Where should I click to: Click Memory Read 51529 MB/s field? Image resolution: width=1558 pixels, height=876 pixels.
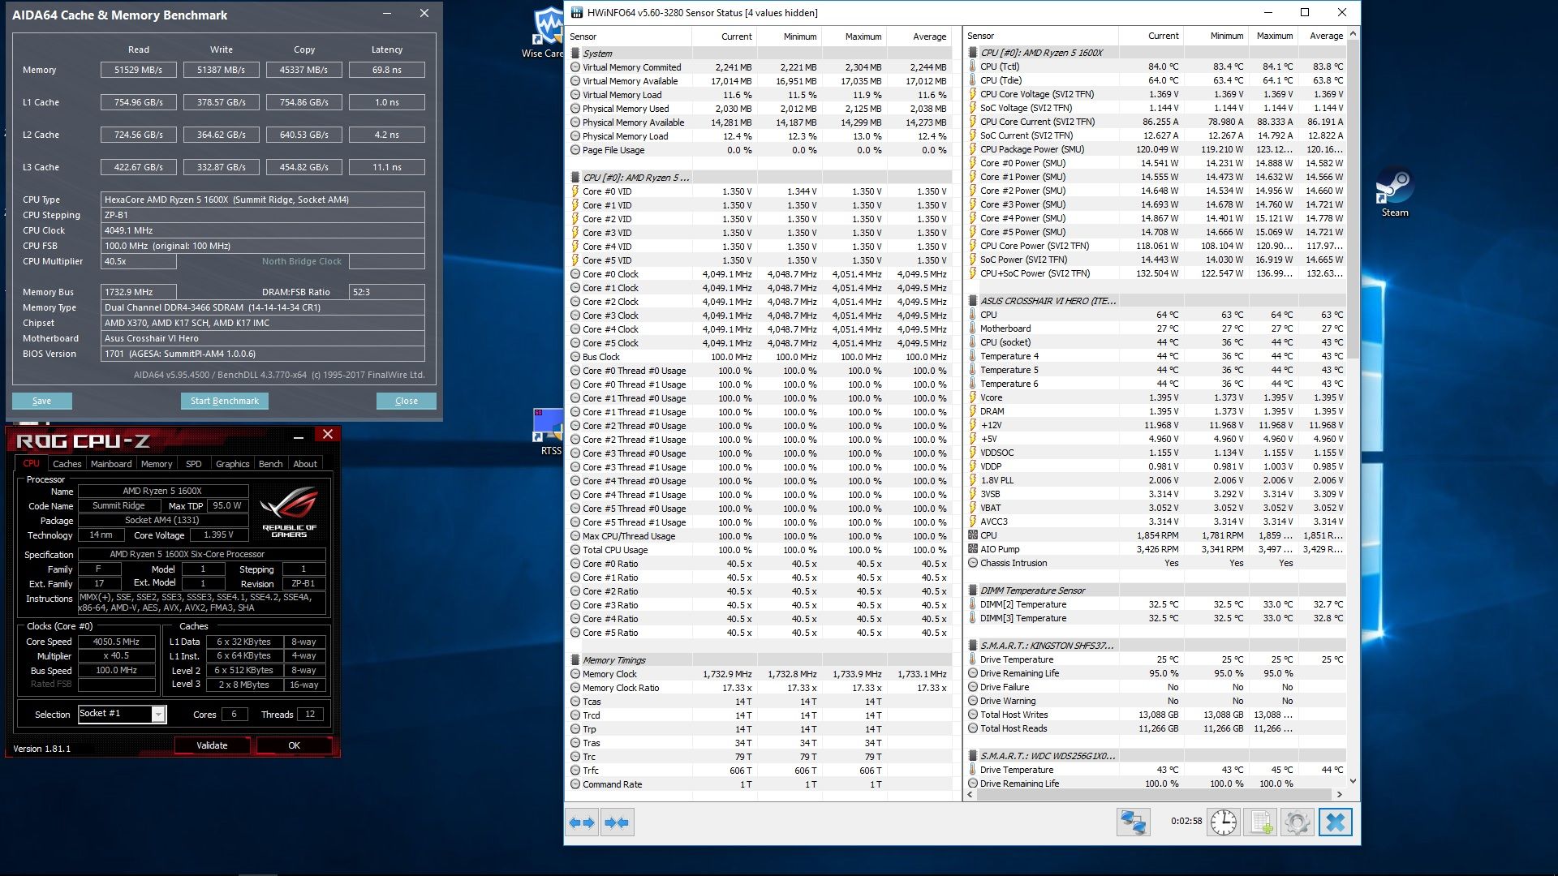[139, 70]
